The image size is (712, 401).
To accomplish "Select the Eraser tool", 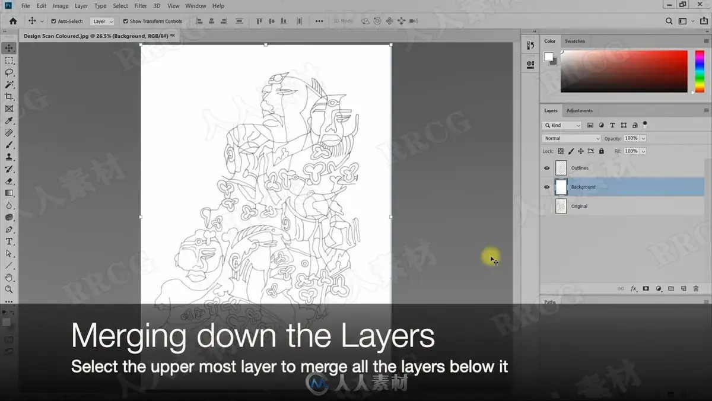I will click(x=9, y=181).
